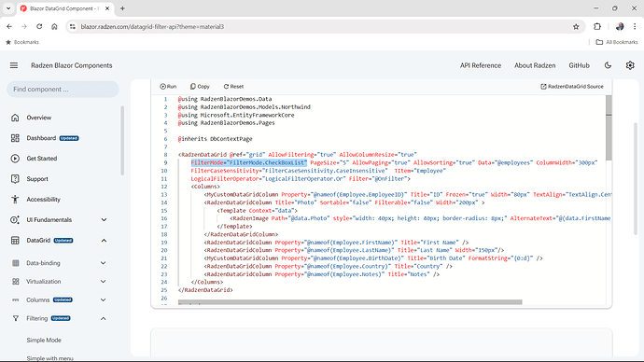The height and width of the screenshot is (362, 644).
Task: Open the API Reference menu item
Action: click(x=480, y=65)
